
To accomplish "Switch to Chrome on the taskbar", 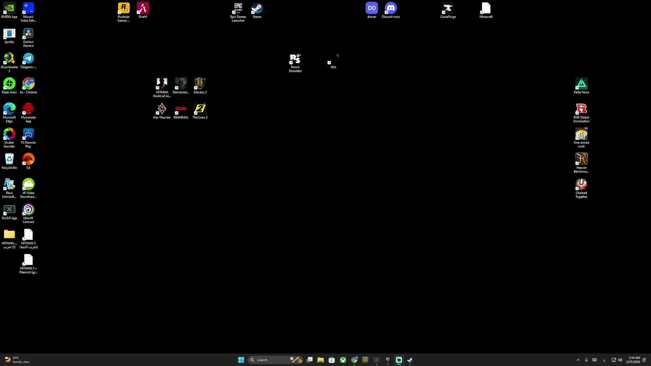I will tap(354, 360).
